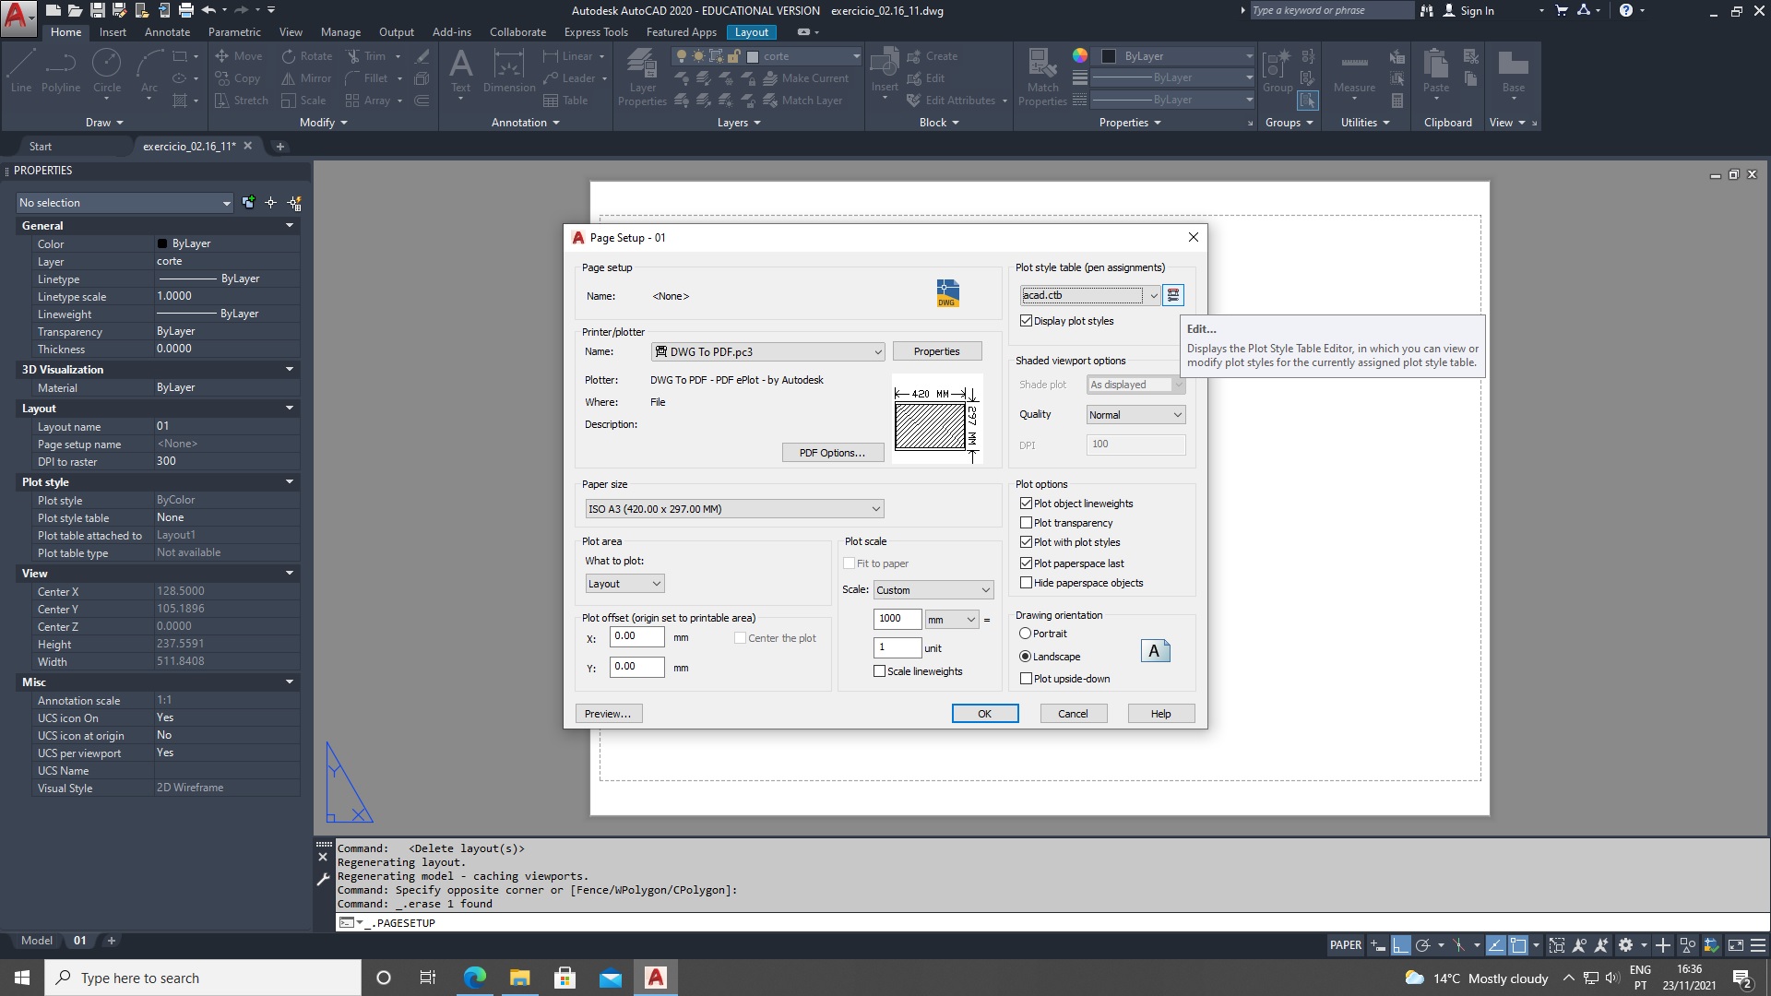Open the Quality Normal dropdown
Viewport: 1771px width, 996px height.
coord(1135,415)
